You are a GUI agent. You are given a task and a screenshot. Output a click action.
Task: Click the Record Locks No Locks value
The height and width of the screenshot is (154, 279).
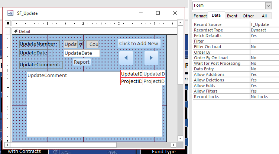265,97
